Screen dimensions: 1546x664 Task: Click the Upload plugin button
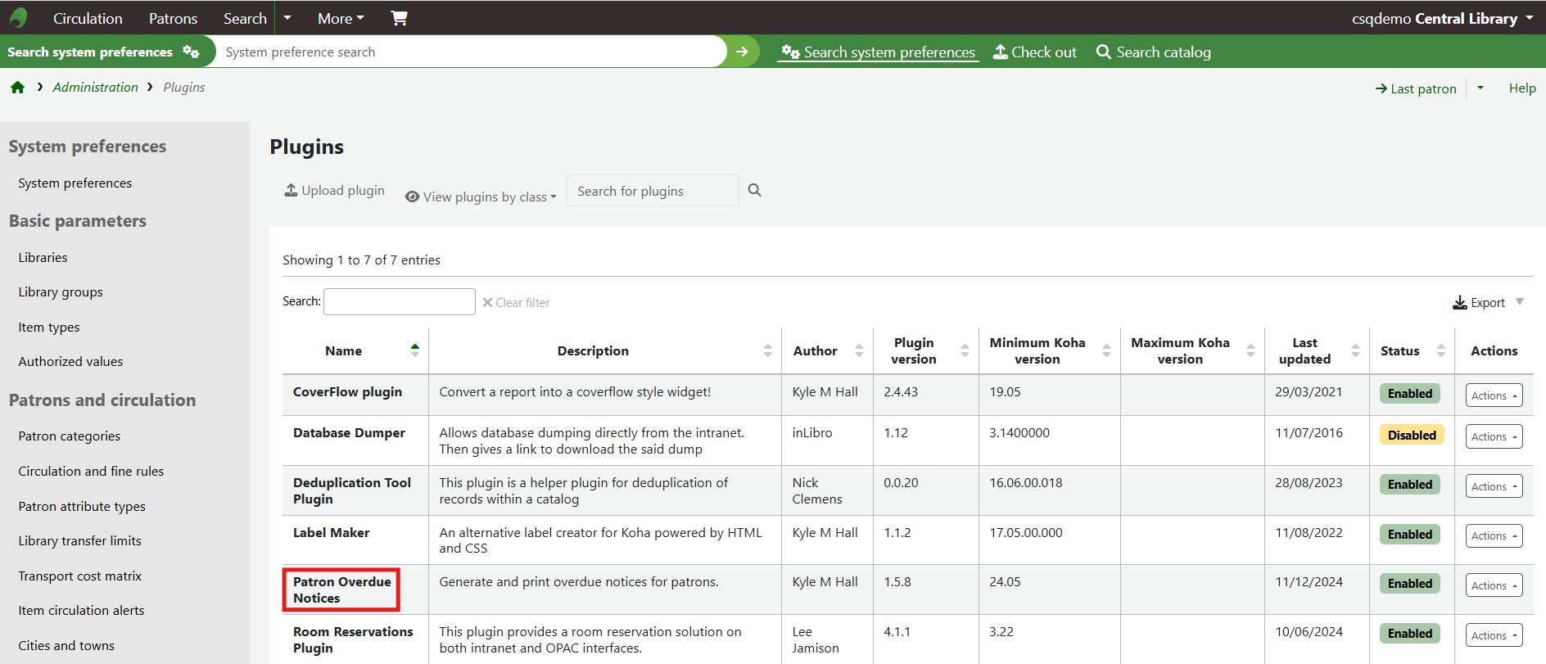334,191
